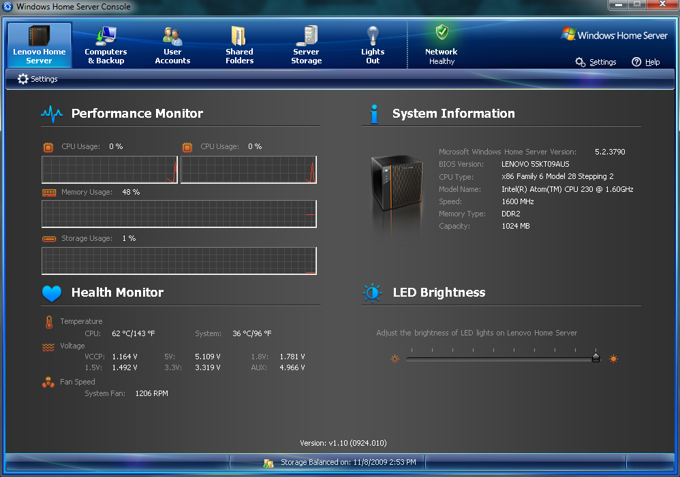Click the Memory Usage graph
680x477 pixels.
[x=179, y=214]
